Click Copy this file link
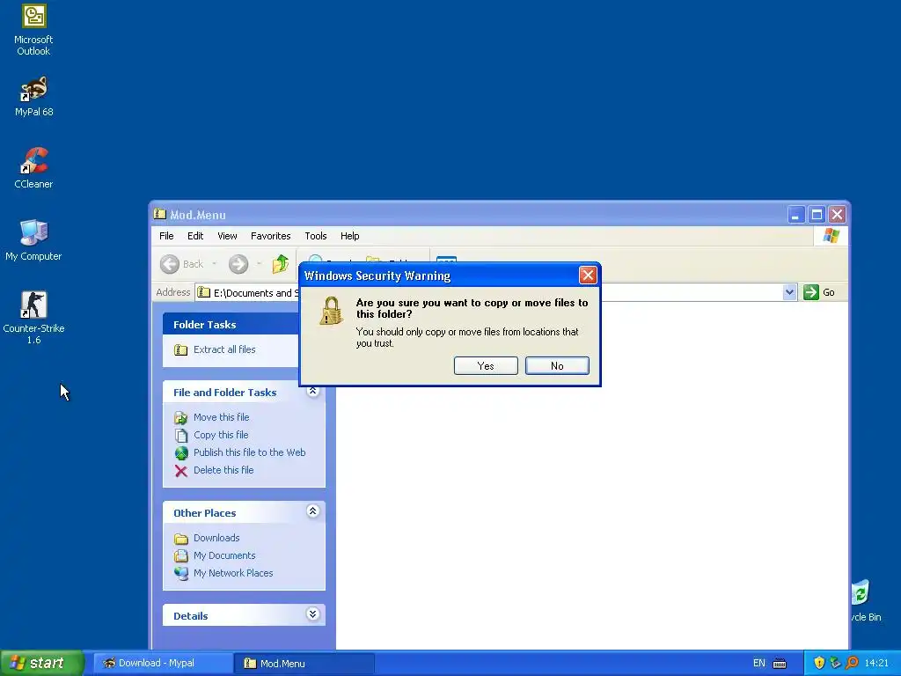 (221, 435)
